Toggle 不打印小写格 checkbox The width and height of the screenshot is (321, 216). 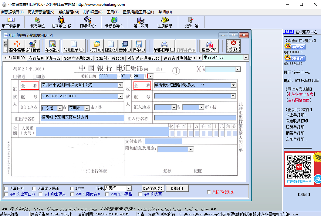pyautogui.click(x=107, y=194)
